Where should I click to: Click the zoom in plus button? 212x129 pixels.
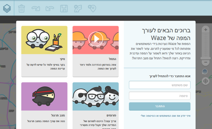click(206, 30)
